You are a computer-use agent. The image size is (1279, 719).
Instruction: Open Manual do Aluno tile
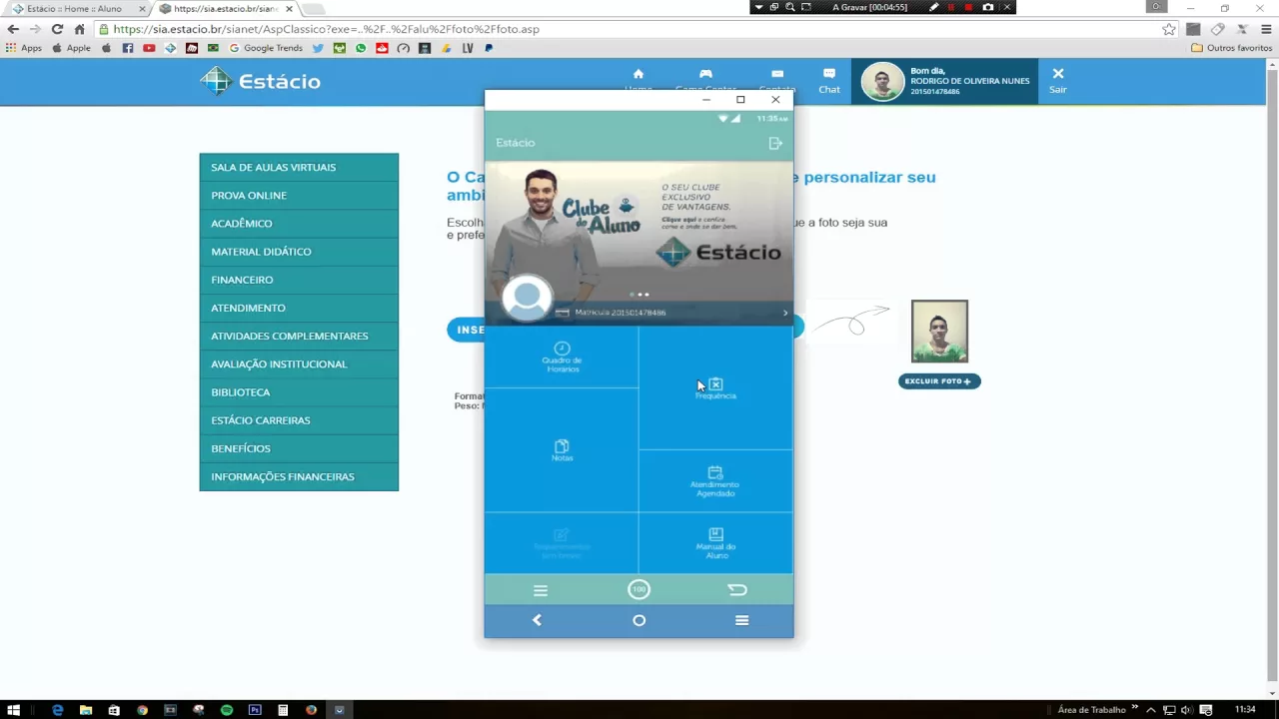click(715, 543)
